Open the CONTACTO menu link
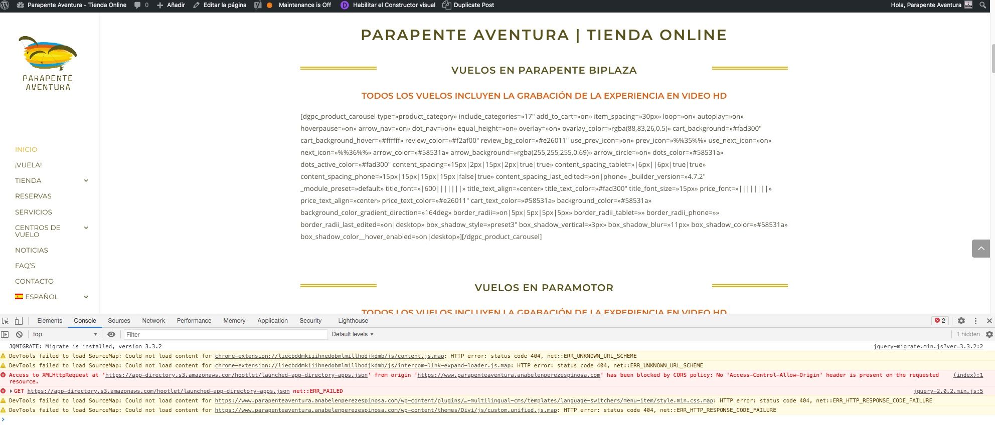995x441 pixels. 34,281
